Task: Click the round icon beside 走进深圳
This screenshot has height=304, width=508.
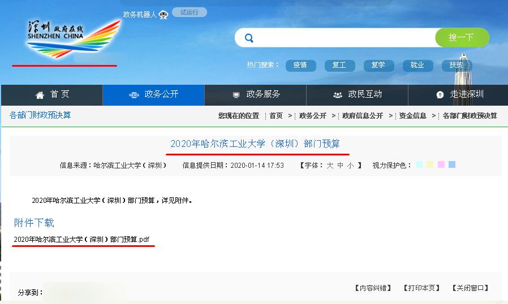Action: tap(440, 94)
